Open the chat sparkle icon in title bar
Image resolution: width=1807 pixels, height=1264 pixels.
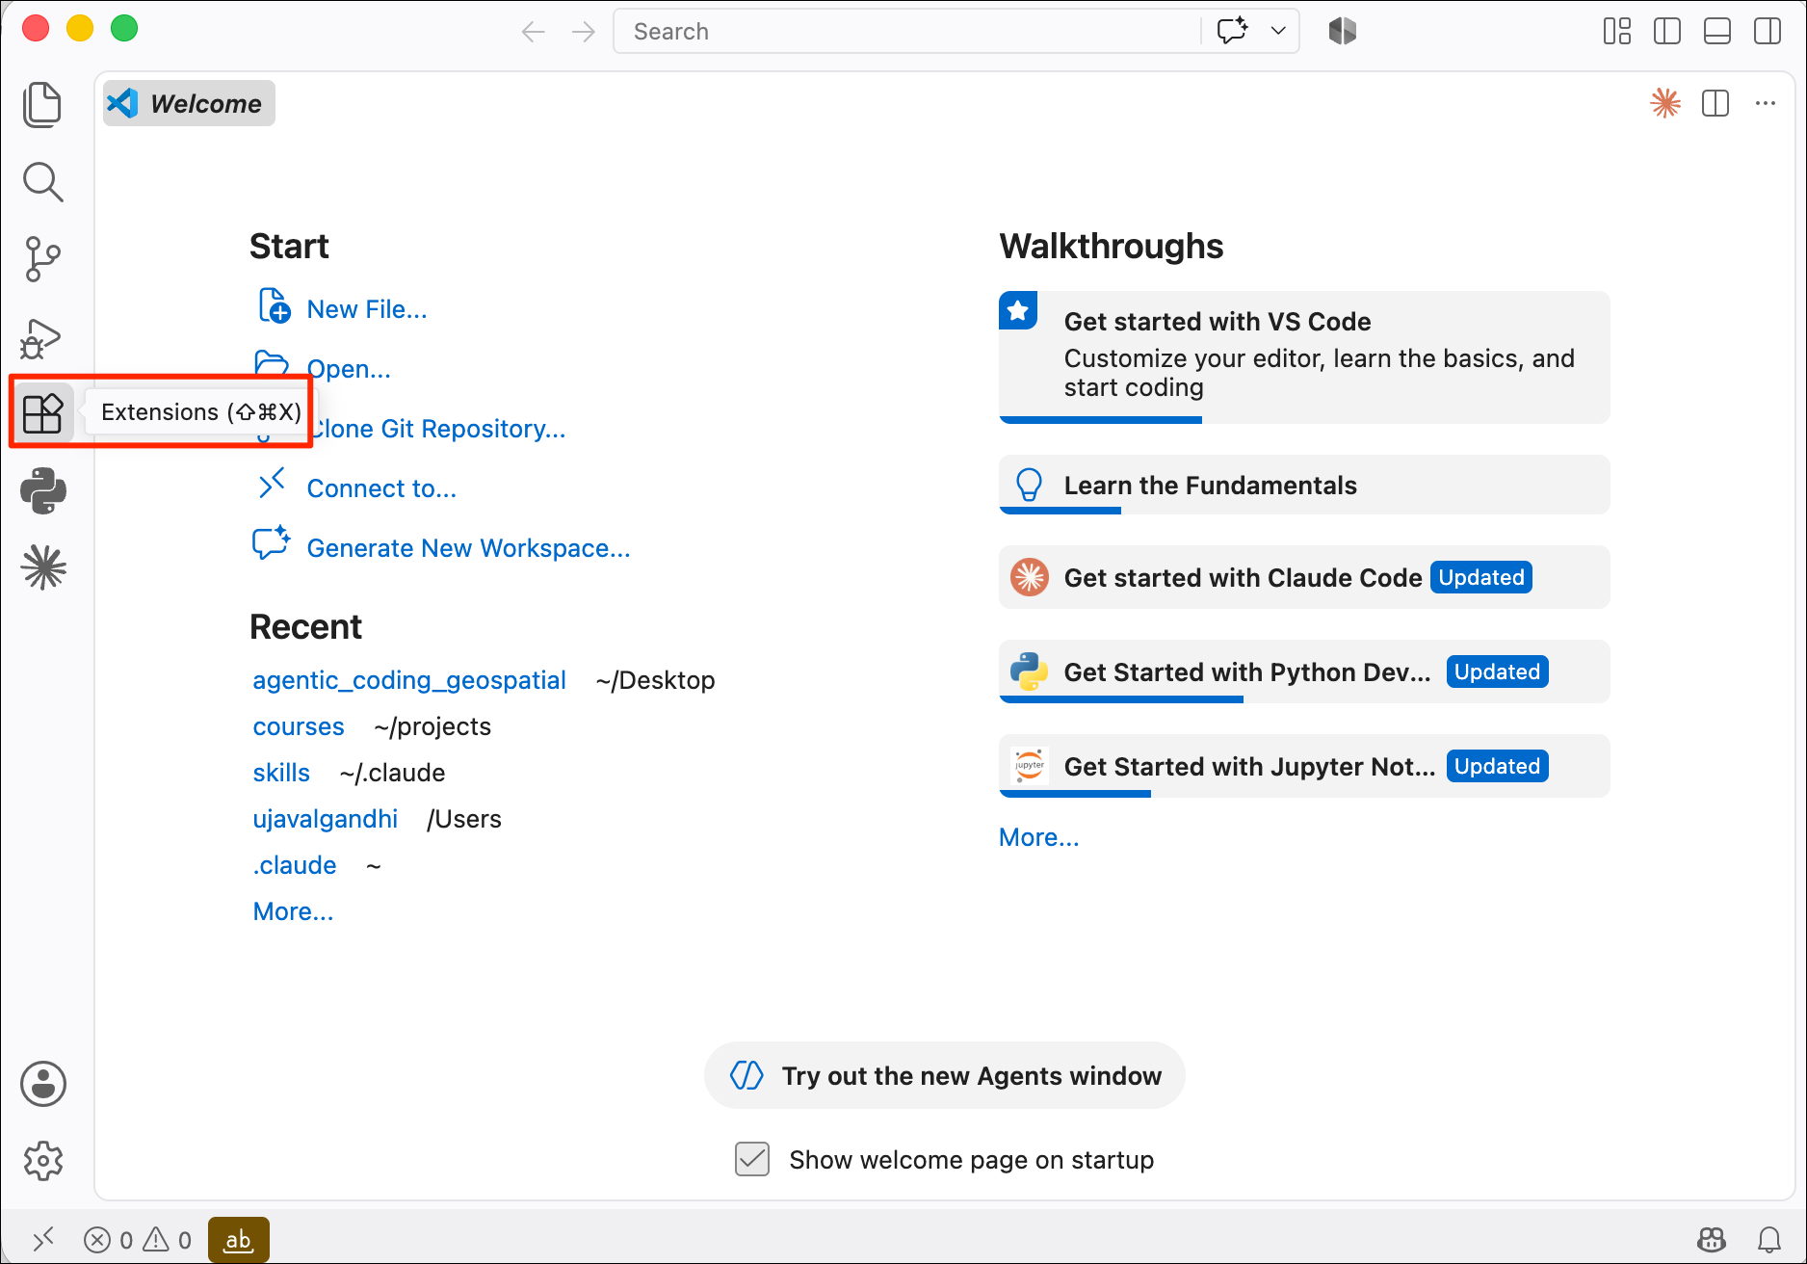(x=1233, y=31)
